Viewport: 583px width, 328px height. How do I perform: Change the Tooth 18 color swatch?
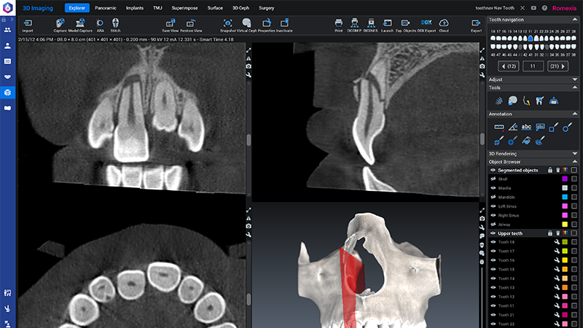coord(565,242)
